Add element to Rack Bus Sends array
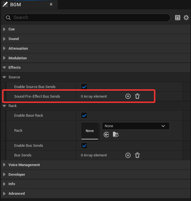The height and width of the screenshot is (201, 191). coord(128,155)
